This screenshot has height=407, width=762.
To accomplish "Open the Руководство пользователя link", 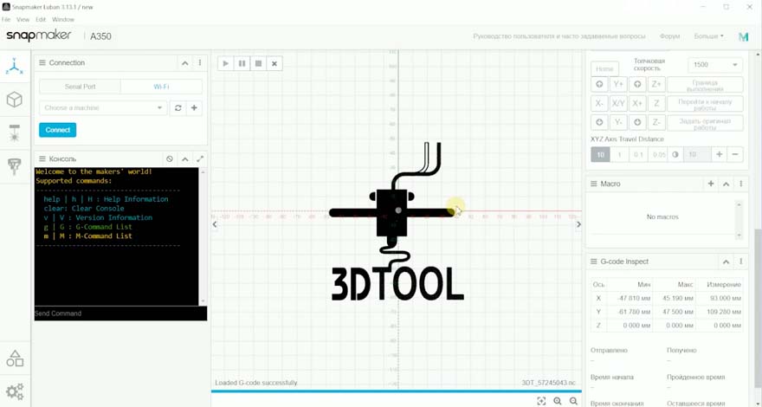I will coord(559,36).
